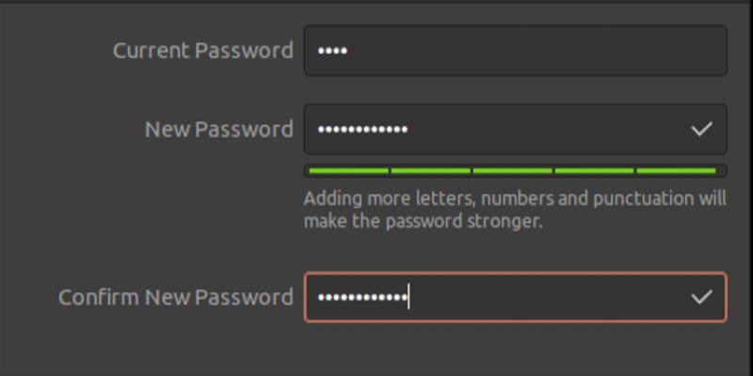This screenshot has width=753, height=376.
Task: Click the text cursor in Confirm New Password
Action: pos(409,297)
